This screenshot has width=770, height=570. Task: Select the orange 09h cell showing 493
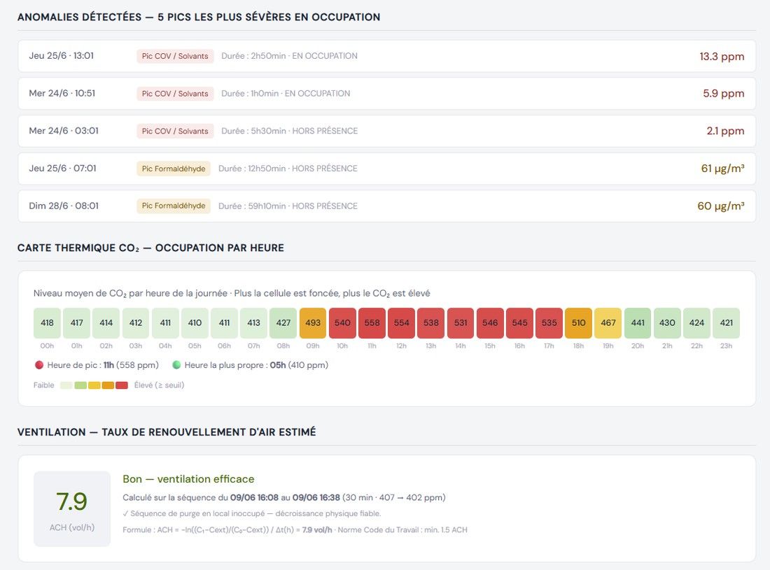click(x=313, y=323)
